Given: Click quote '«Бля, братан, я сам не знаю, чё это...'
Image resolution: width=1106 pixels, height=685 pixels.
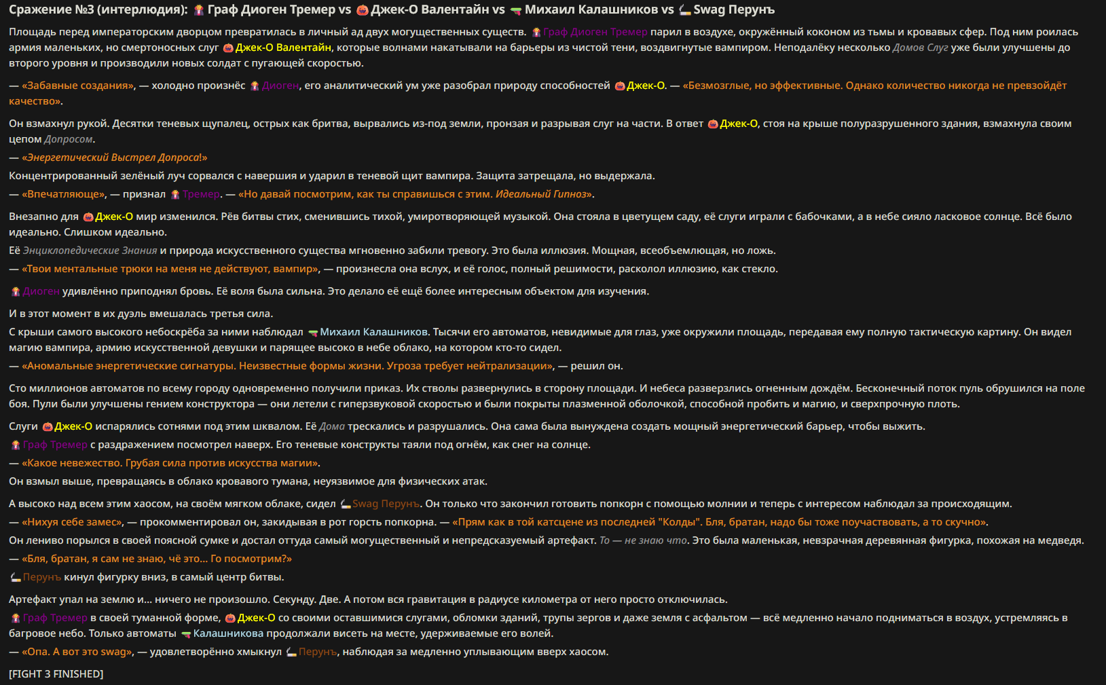Looking at the screenshot, I should pyautogui.click(x=157, y=559).
